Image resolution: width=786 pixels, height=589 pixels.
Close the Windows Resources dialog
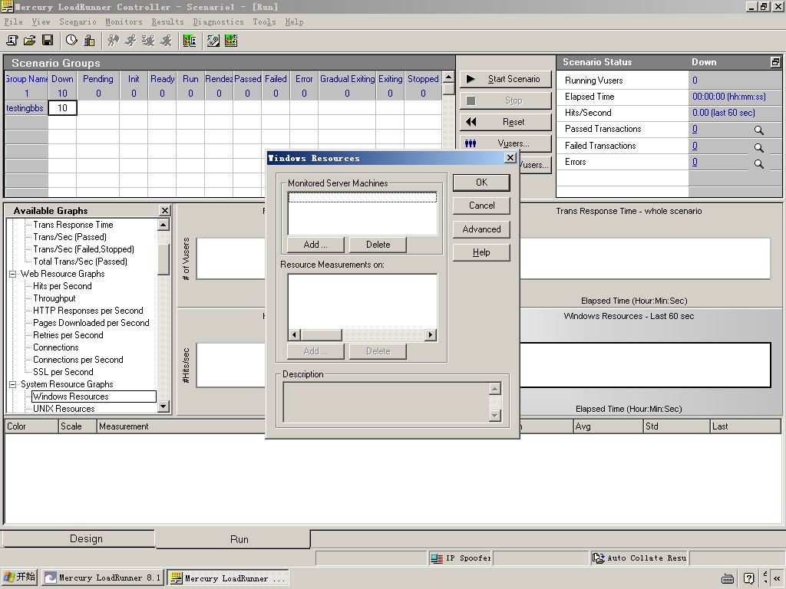coord(510,158)
